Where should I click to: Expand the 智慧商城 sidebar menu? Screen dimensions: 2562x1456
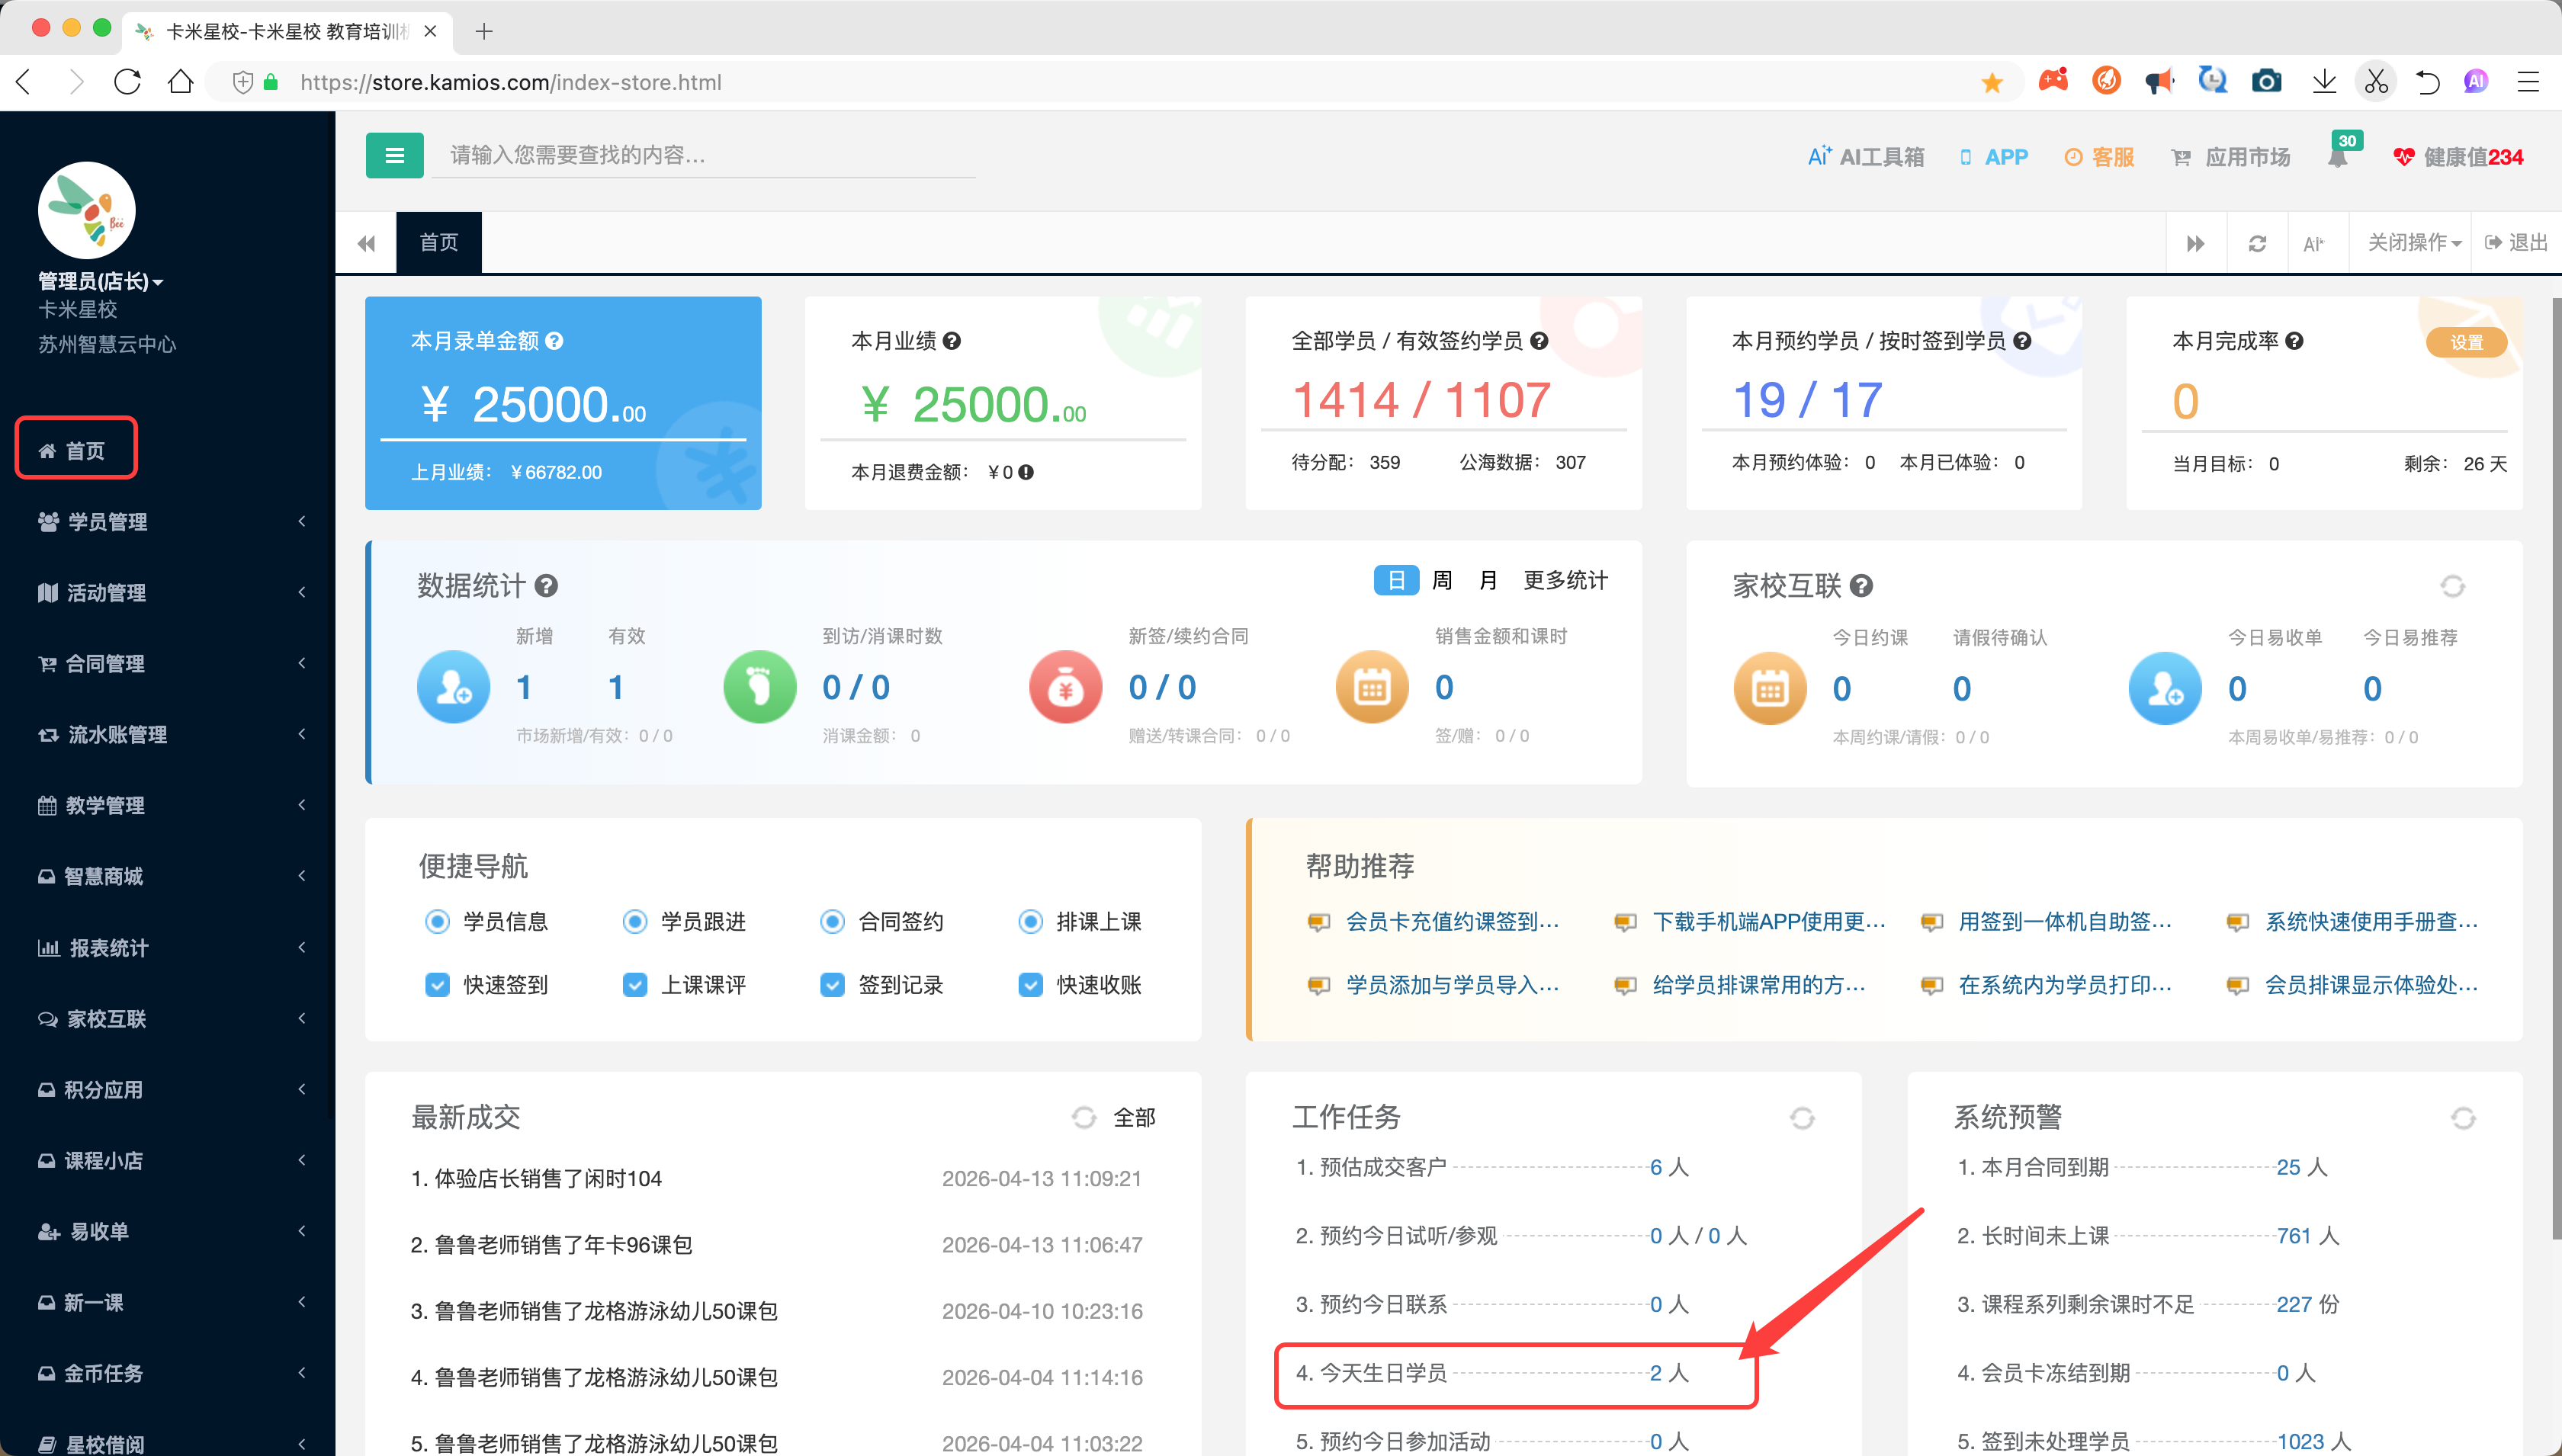pos(168,876)
